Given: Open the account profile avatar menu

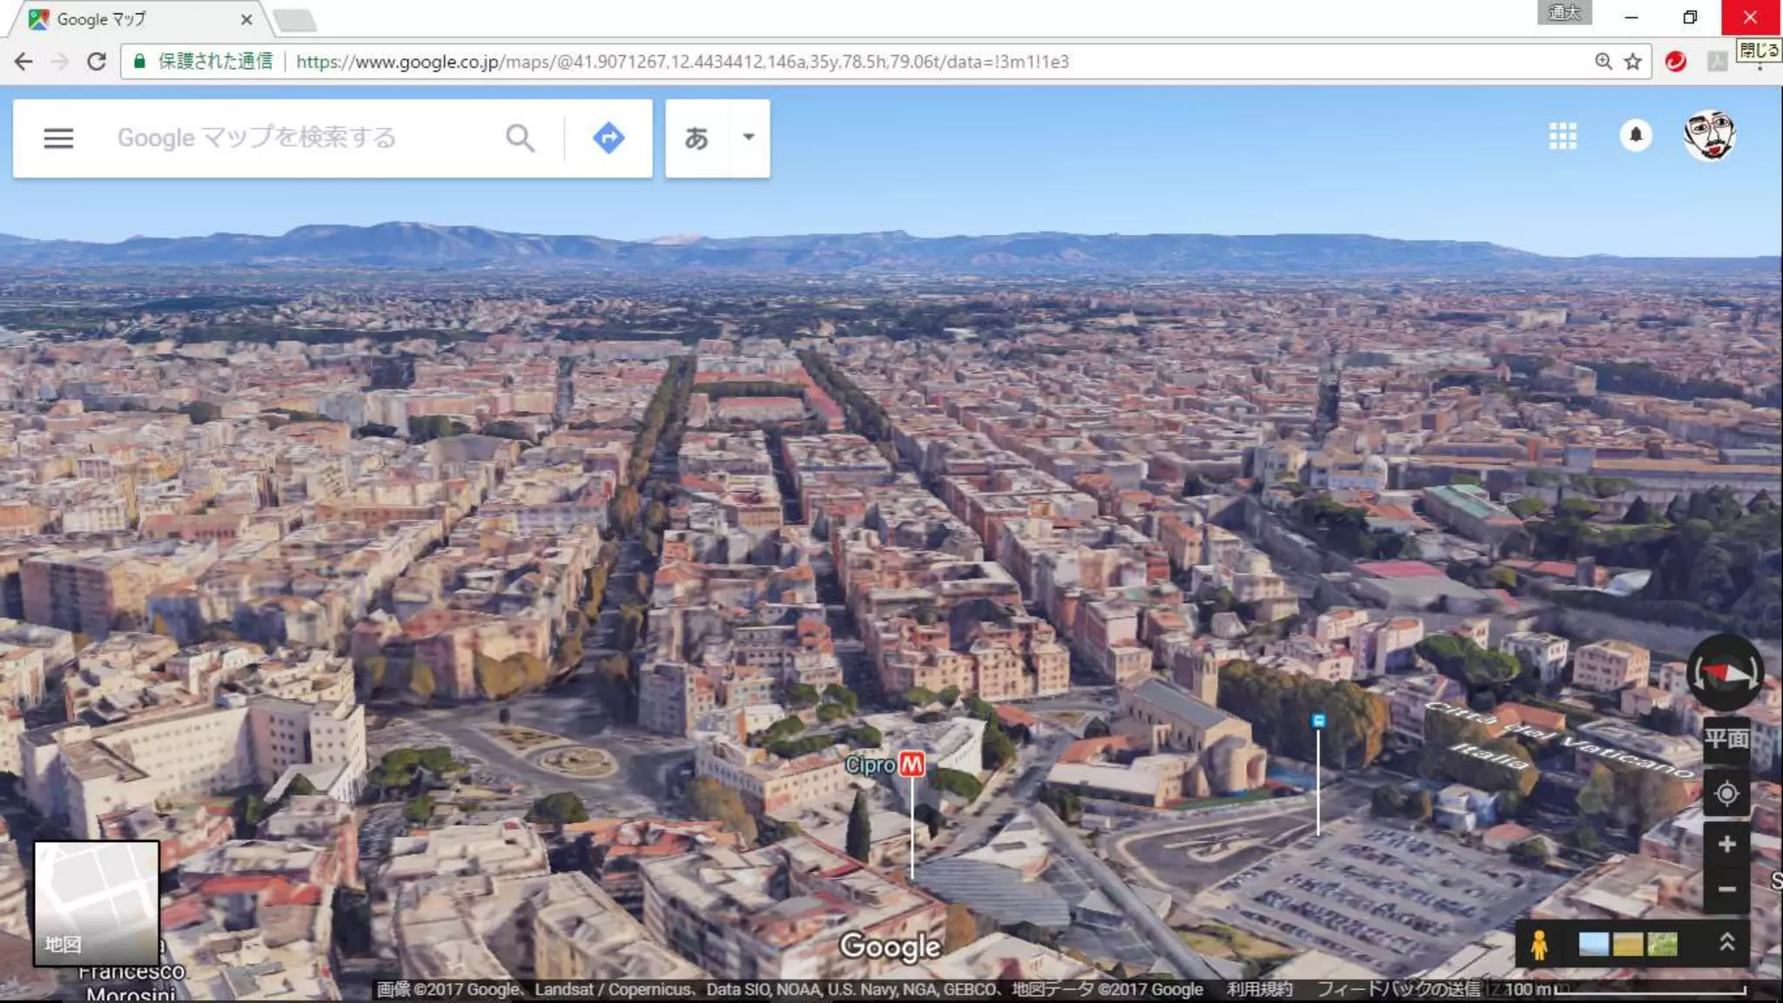Looking at the screenshot, I should point(1709,136).
